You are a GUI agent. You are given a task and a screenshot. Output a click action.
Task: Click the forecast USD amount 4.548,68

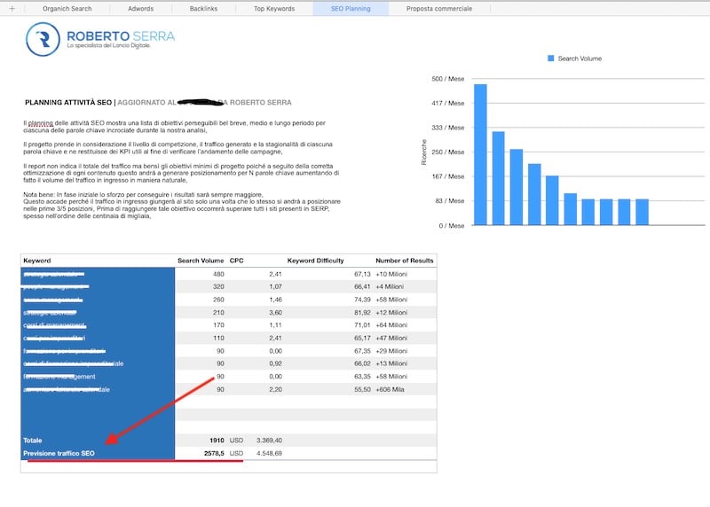(270, 453)
